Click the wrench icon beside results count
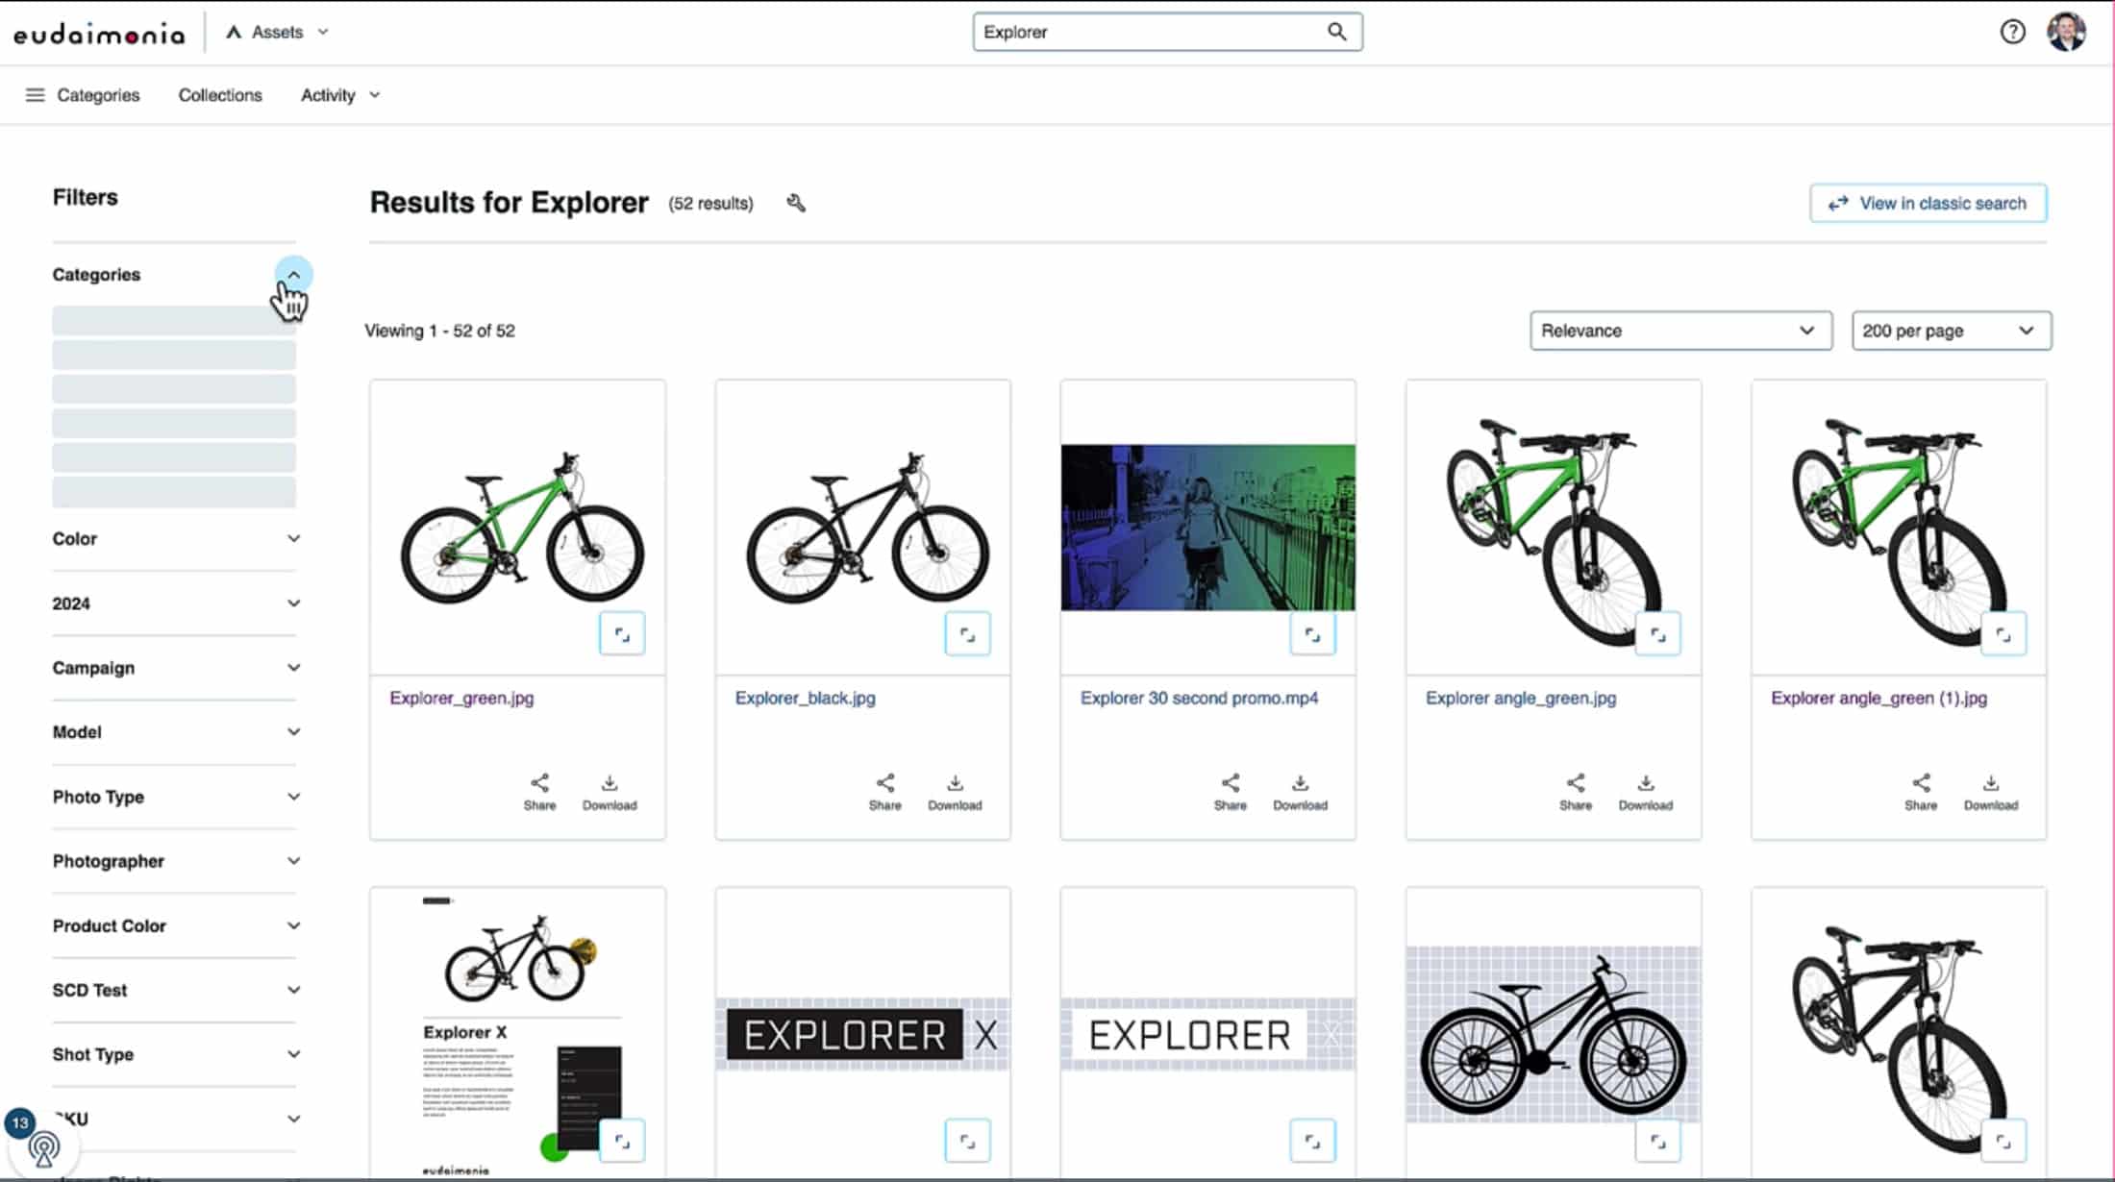2115x1182 pixels. [796, 203]
